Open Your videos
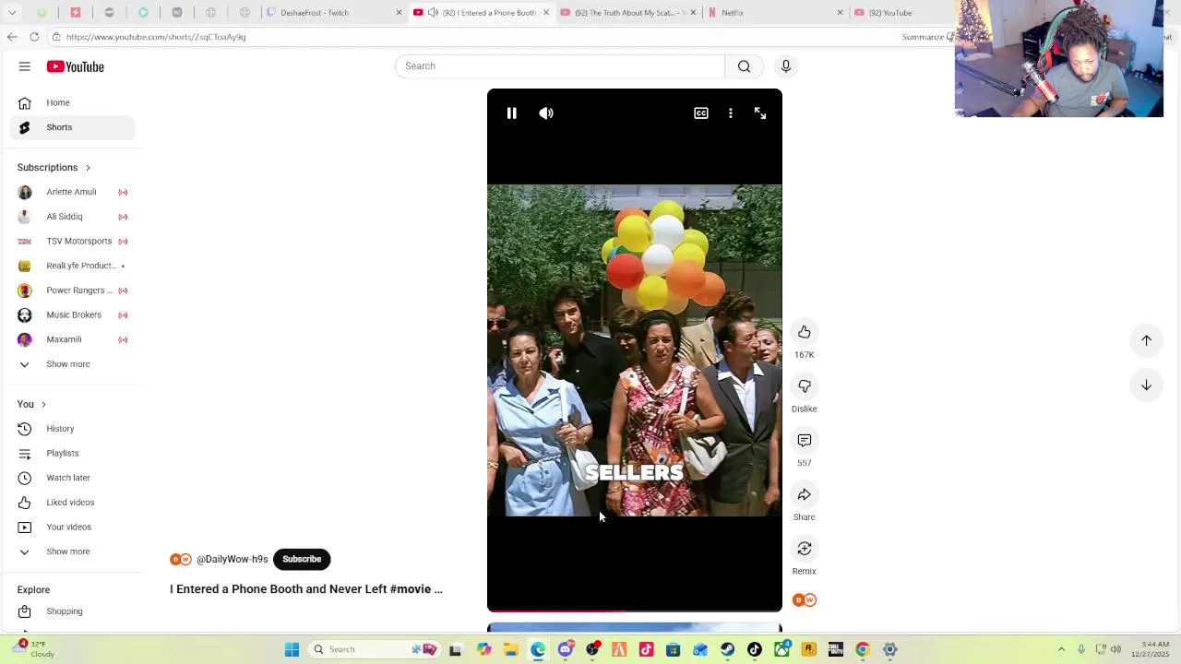This screenshot has height=664, width=1181. point(73,527)
